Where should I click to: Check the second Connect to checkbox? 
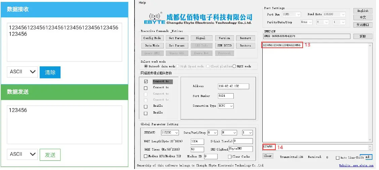(x=146, y=88)
